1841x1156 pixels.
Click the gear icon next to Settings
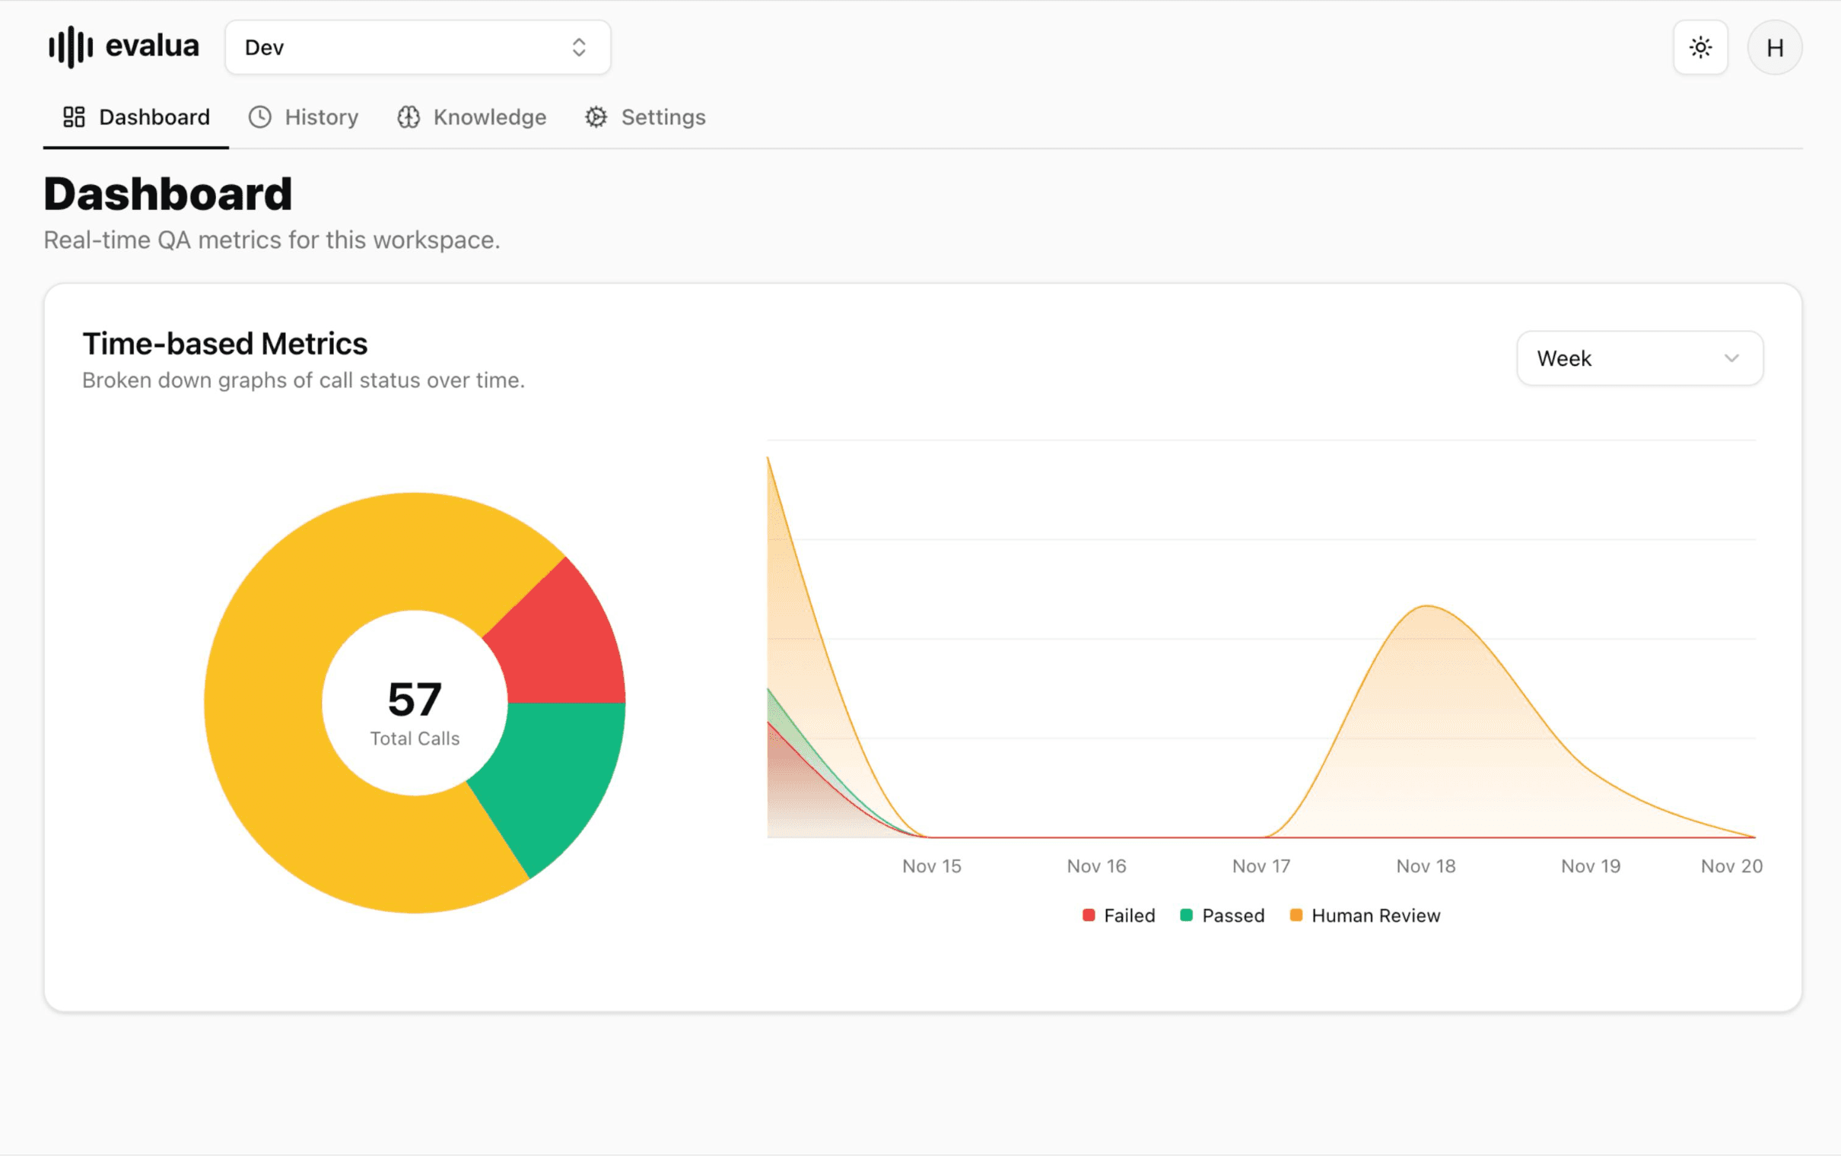(596, 116)
